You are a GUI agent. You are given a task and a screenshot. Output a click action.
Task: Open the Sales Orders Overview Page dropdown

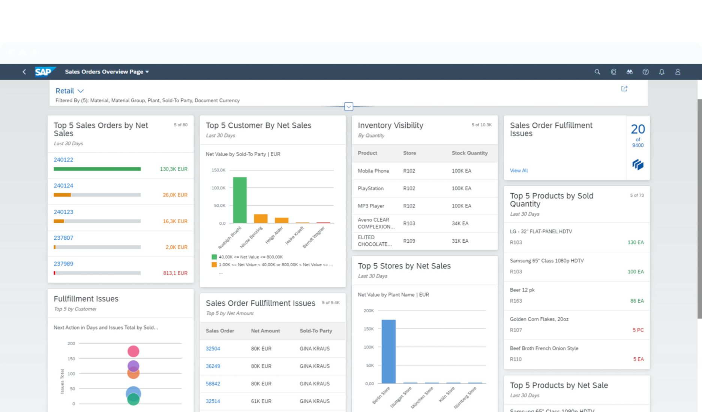click(x=106, y=72)
